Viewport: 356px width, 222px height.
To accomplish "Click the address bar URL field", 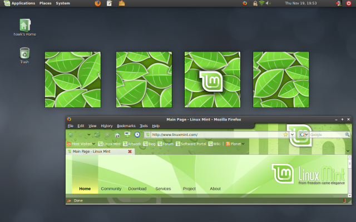I will [217, 134].
